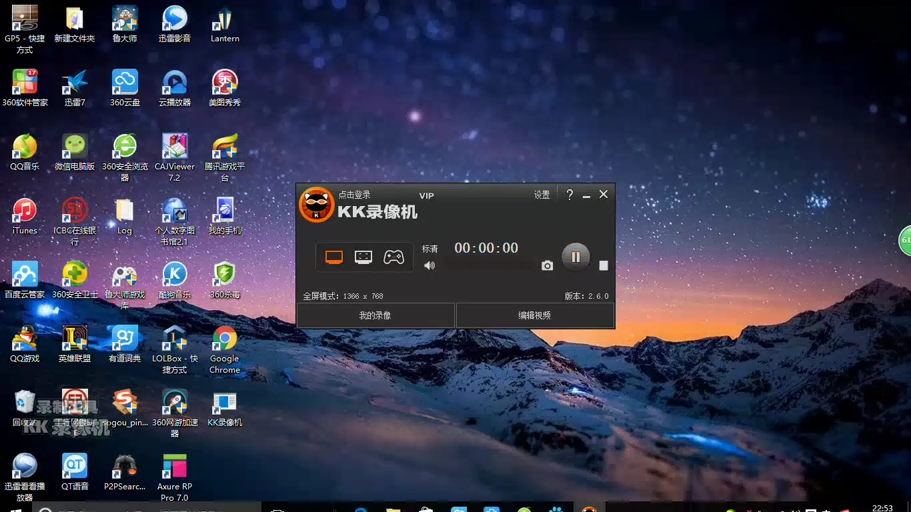Select the 鲁大师游戏库 desktop icon
Image resolution: width=911 pixels, height=512 pixels.
click(x=125, y=285)
